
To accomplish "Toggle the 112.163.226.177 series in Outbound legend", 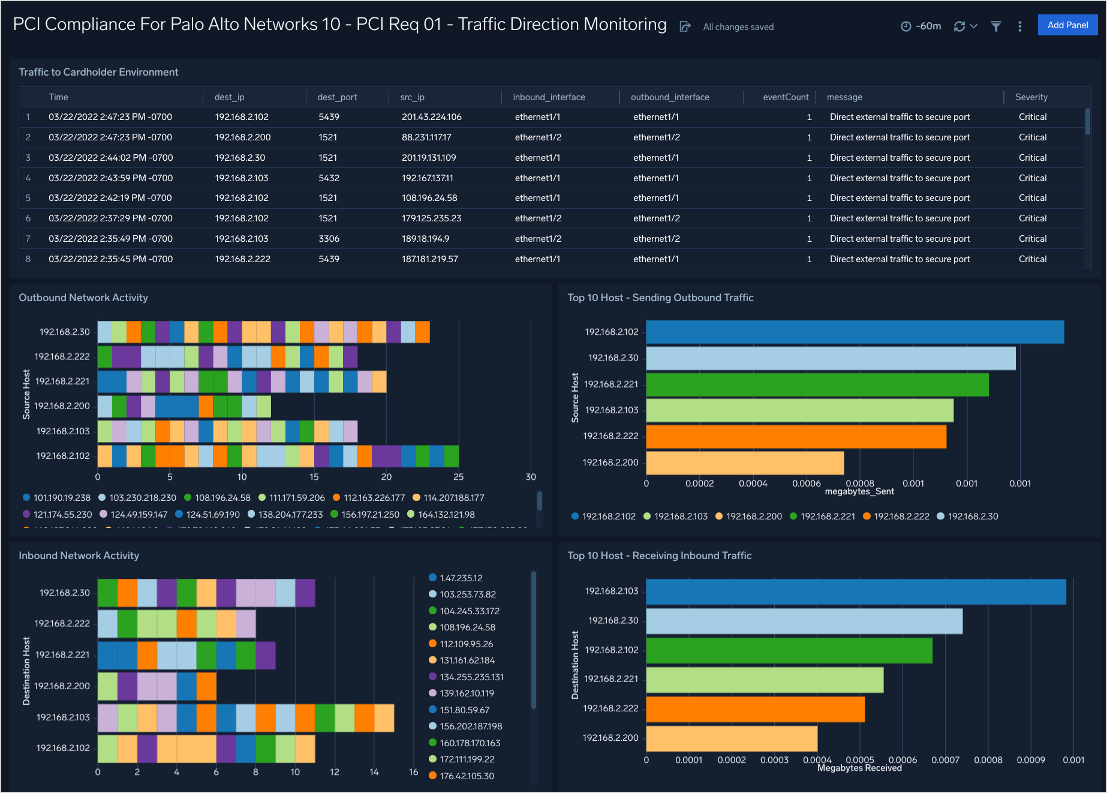I will tap(375, 497).
